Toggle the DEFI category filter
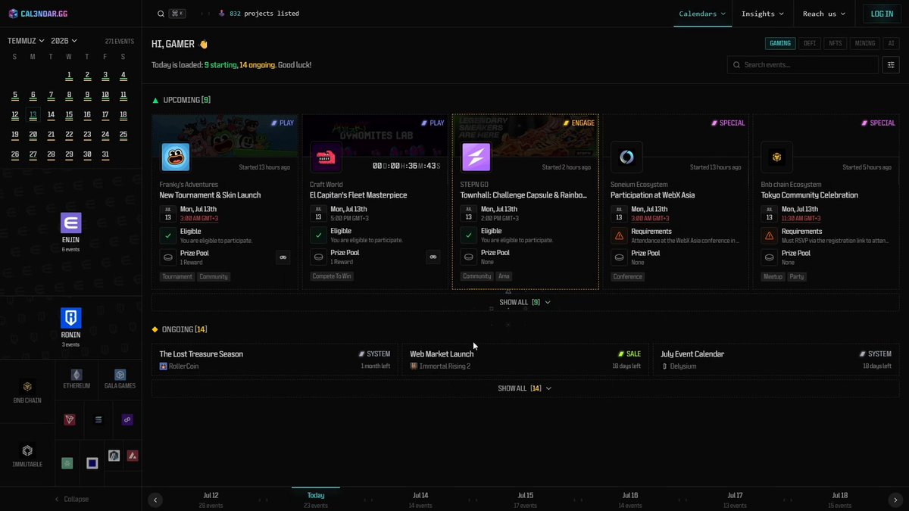The image size is (909, 511). tap(809, 43)
